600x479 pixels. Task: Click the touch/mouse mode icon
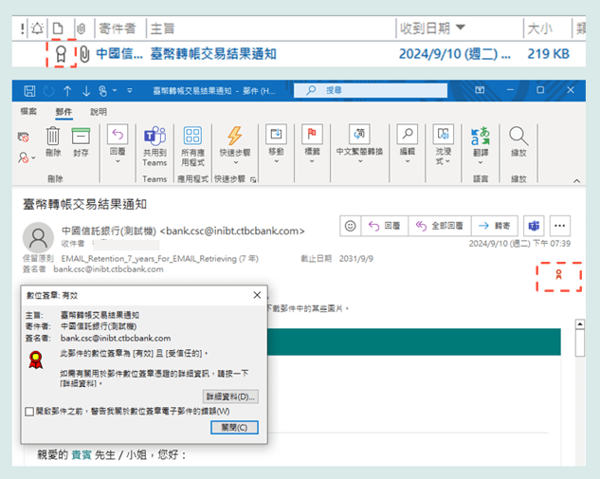103,91
